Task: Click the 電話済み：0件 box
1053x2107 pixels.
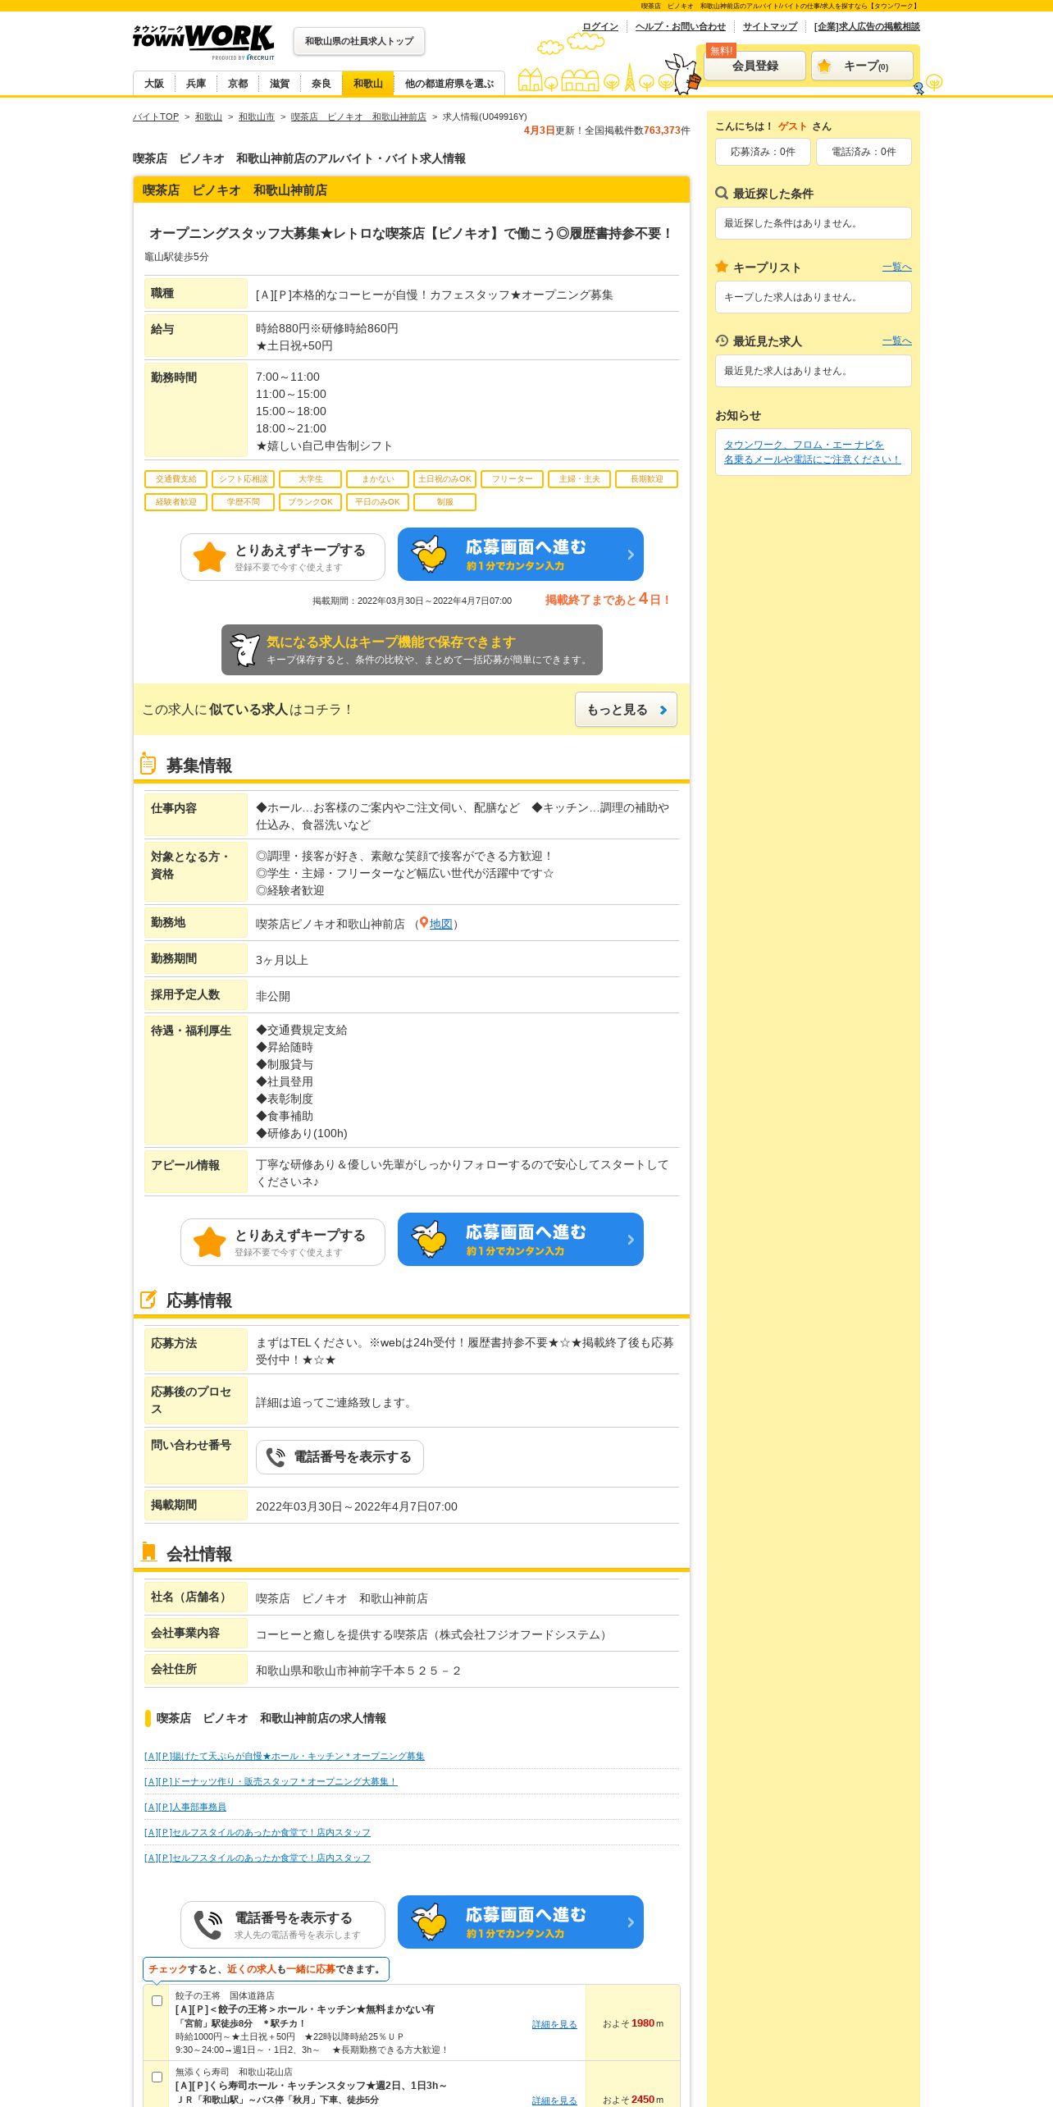Action: [864, 152]
